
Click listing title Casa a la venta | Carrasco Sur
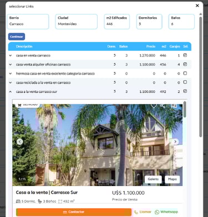point(47,193)
